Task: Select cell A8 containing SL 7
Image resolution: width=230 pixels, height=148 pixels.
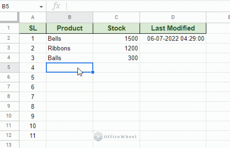Action: pos(33,97)
